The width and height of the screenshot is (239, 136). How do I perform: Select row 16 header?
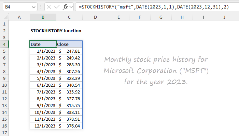(4, 126)
